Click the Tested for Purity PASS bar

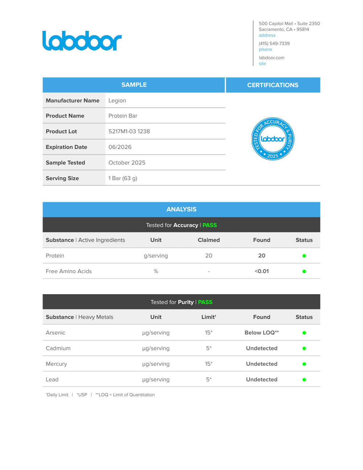181,302
